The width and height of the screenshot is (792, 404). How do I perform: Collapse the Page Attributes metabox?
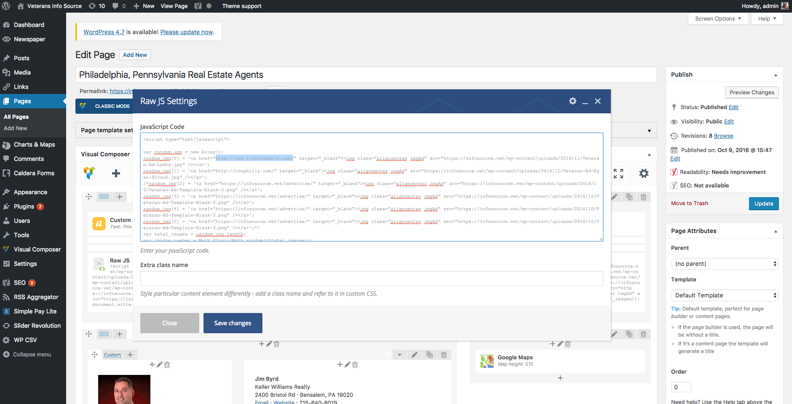point(776,231)
